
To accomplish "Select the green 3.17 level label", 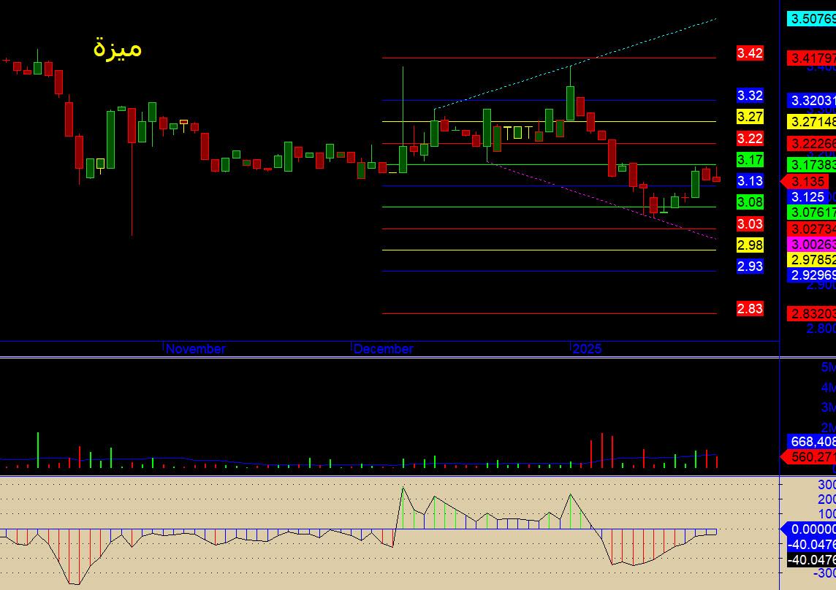I will coord(750,159).
